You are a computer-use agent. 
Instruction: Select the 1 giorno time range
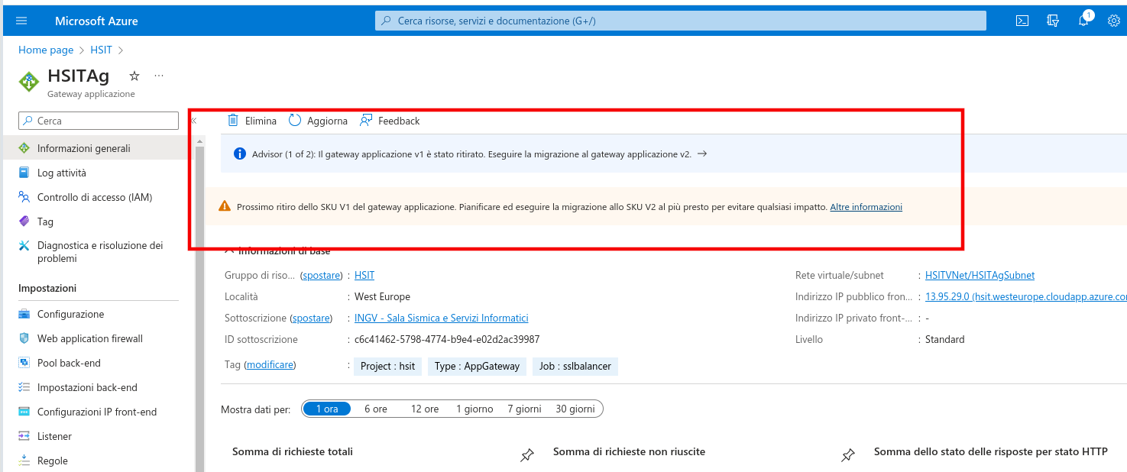tap(474, 409)
